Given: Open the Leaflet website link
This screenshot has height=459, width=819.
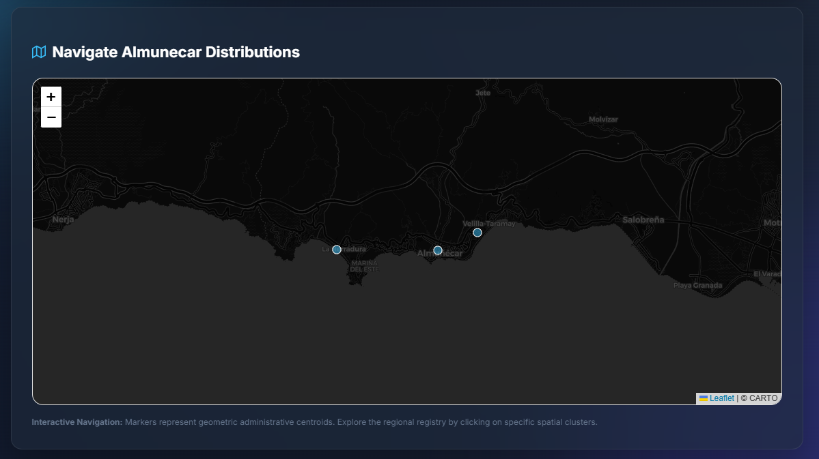Looking at the screenshot, I should (721, 398).
